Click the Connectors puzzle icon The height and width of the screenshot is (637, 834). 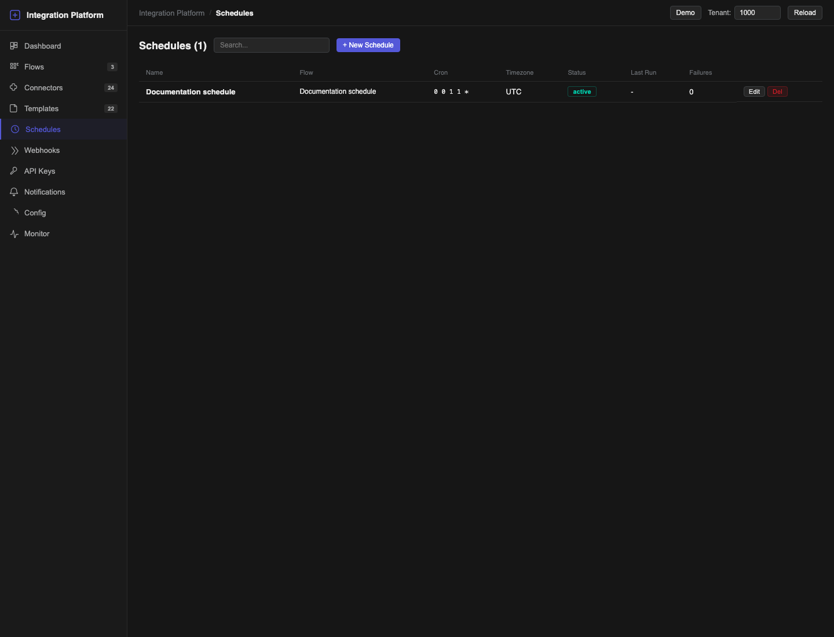tap(14, 87)
